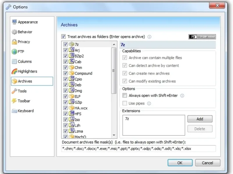This screenshot has width=233, height=174.
Task: Enable Always open with Shift+Enter checkbox
Action: tap(125, 95)
